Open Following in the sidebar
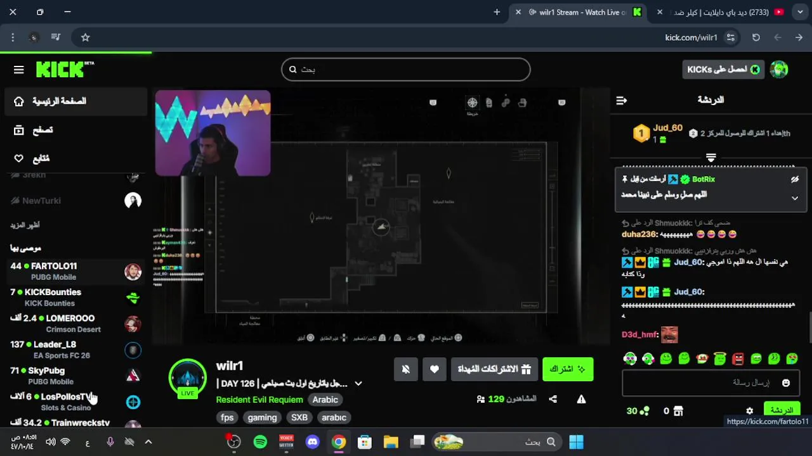Viewport: 812px width, 456px height. point(76,158)
